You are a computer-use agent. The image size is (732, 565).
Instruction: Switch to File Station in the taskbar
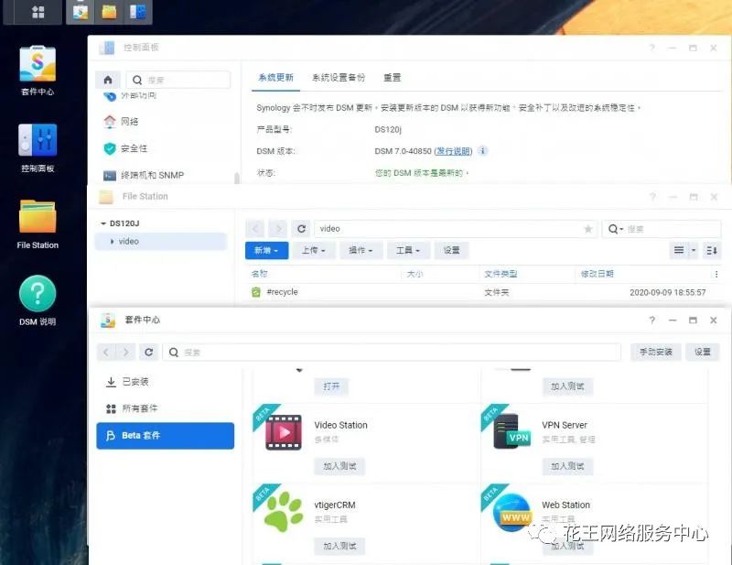click(109, 12)
